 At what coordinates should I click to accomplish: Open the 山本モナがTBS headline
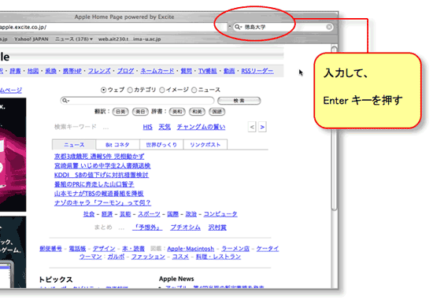[99, 194]
